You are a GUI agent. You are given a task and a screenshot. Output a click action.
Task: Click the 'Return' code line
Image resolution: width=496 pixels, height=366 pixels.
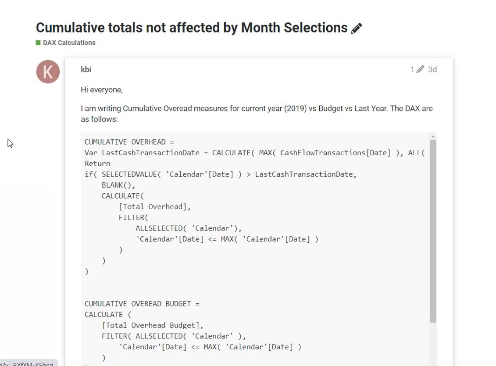(x=97, y=163)
